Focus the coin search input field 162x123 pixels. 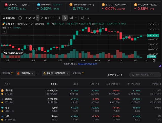(145, 75)
